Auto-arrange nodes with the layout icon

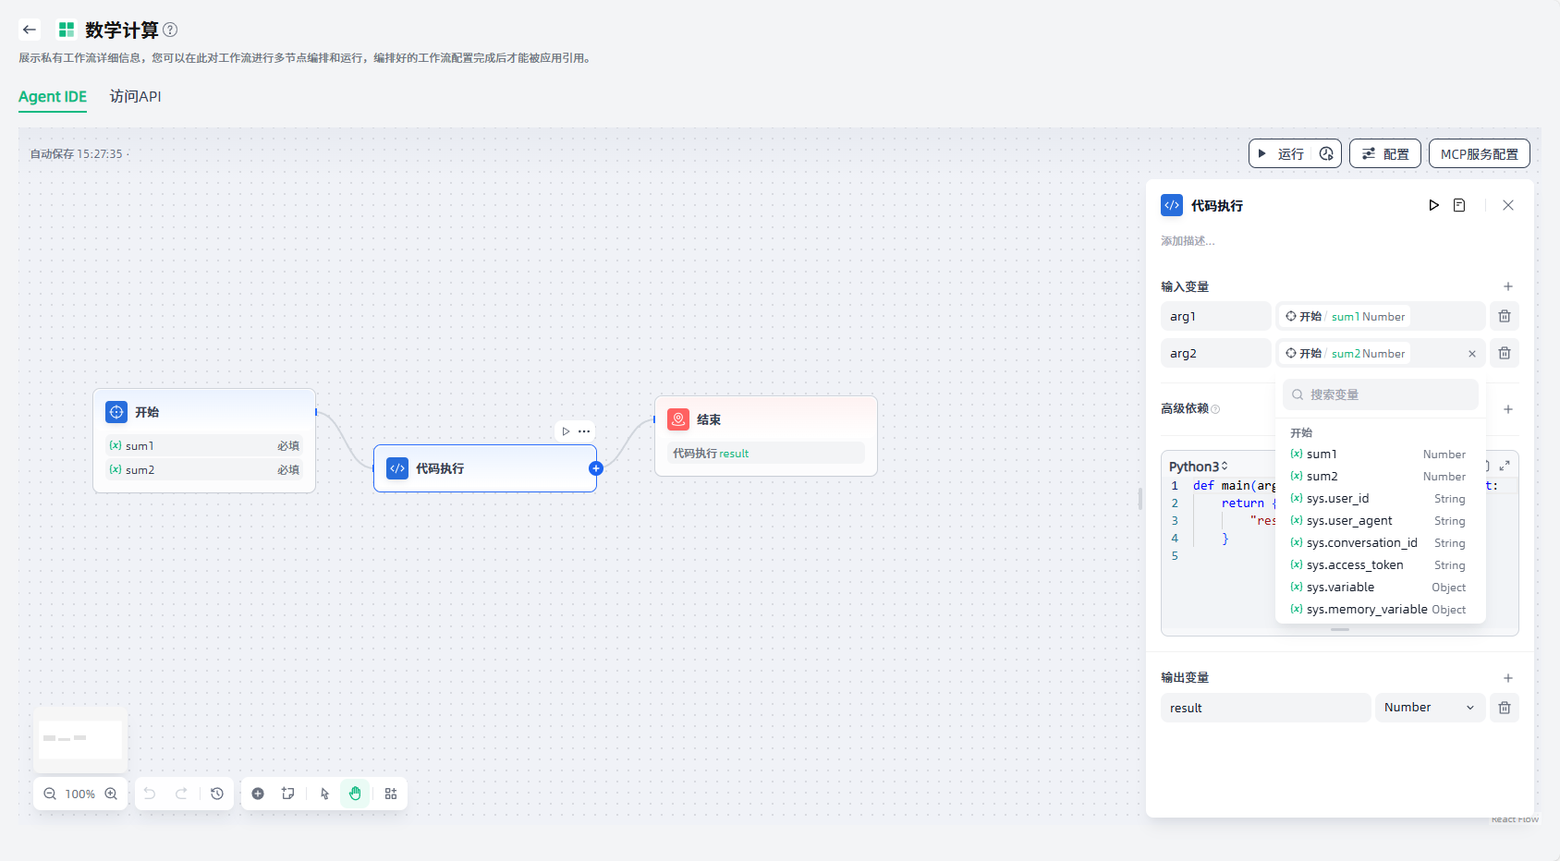click(391, 794)
